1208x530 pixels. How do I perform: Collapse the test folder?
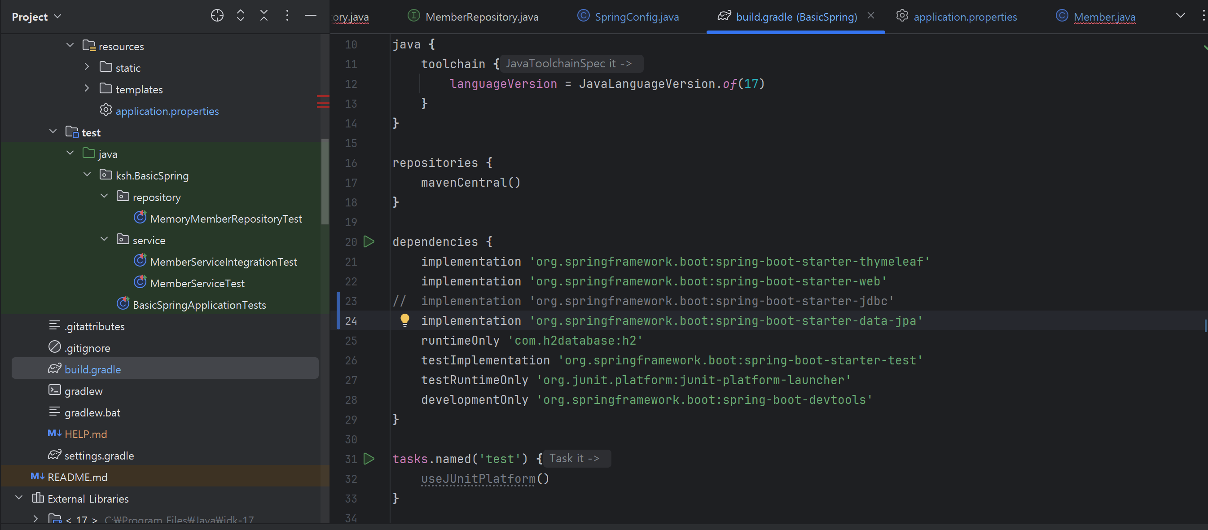tap(53, 131)
